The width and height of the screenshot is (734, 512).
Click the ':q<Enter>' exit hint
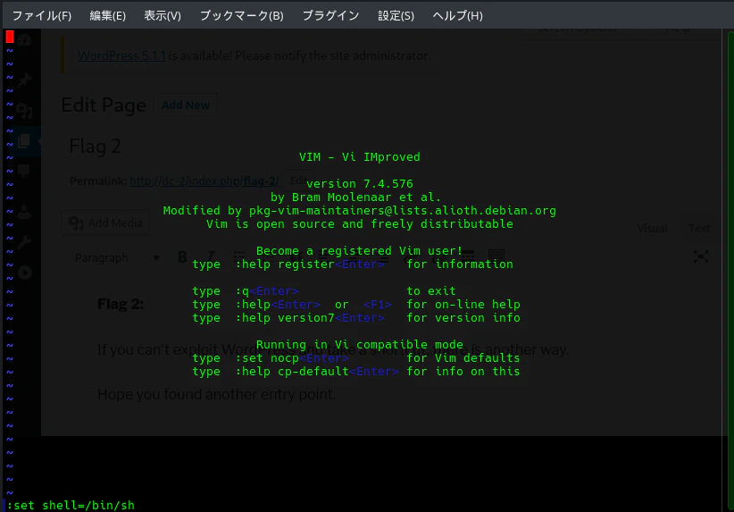click(x=266, y=291)
